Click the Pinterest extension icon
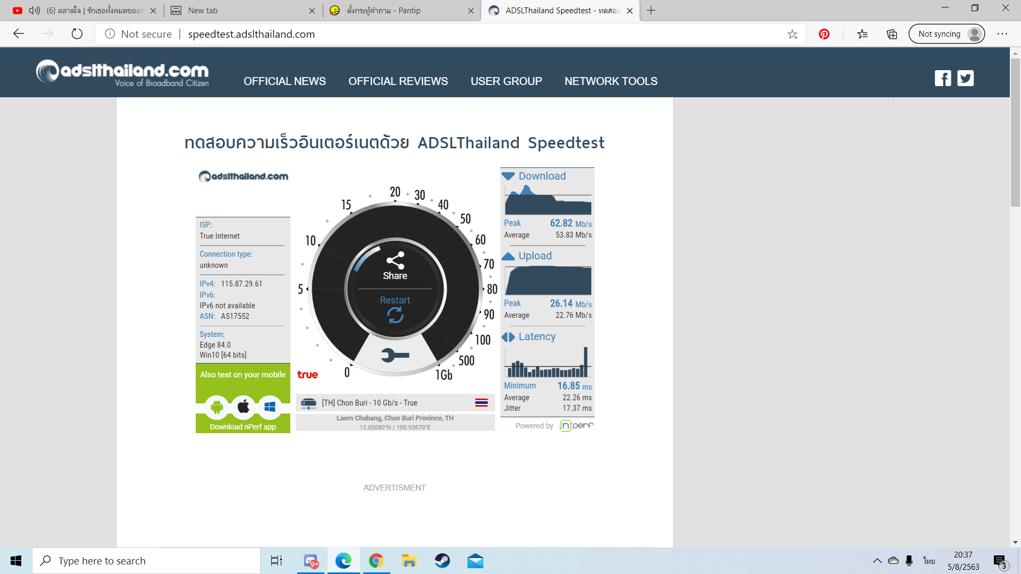This screenshot has width=1021, height=574. pyautogui.click(x=824, y=34)
